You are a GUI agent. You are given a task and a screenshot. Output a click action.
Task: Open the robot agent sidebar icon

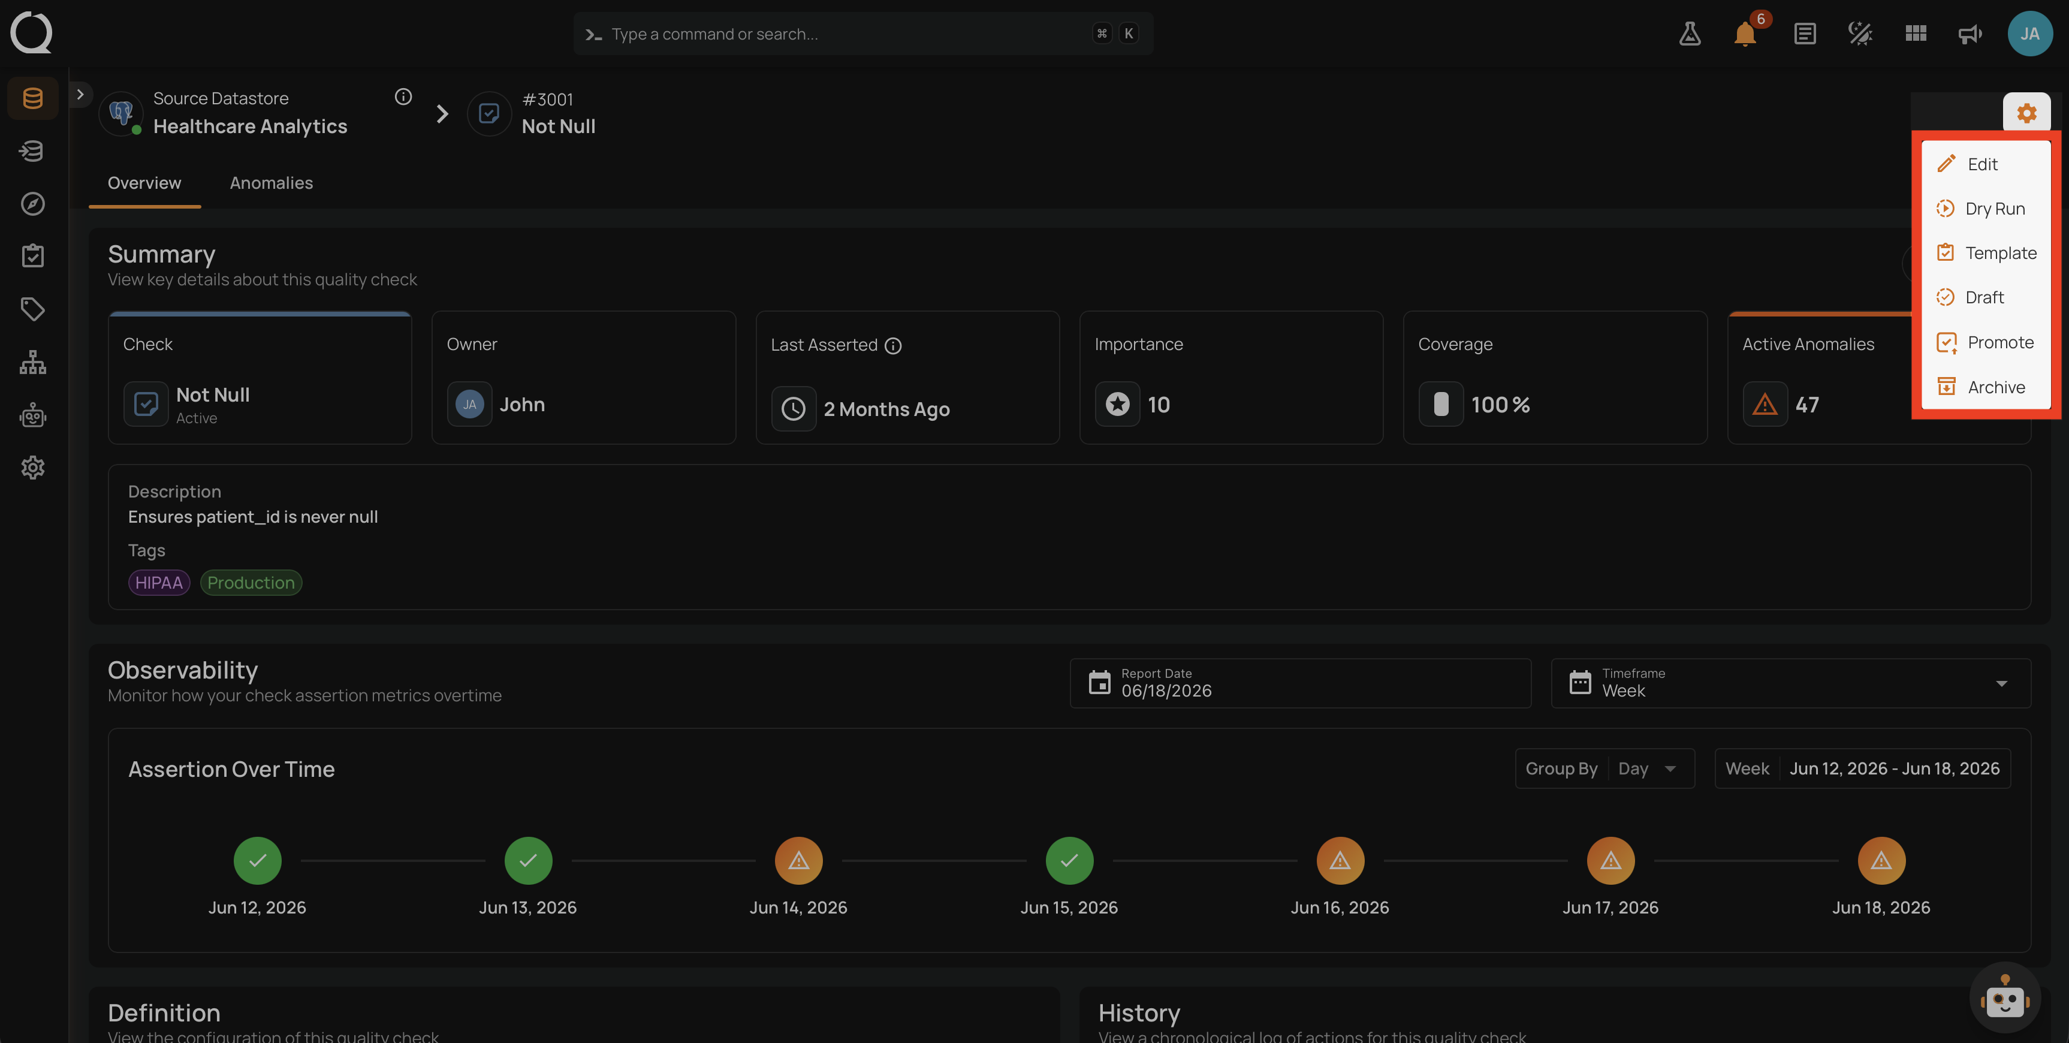pyautogui.click(x=32, y=415)
